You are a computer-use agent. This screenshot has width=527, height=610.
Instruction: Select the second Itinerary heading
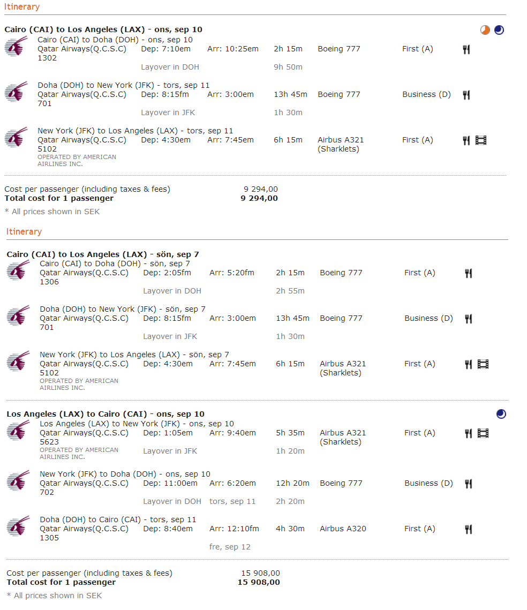(x=24, y=232)
